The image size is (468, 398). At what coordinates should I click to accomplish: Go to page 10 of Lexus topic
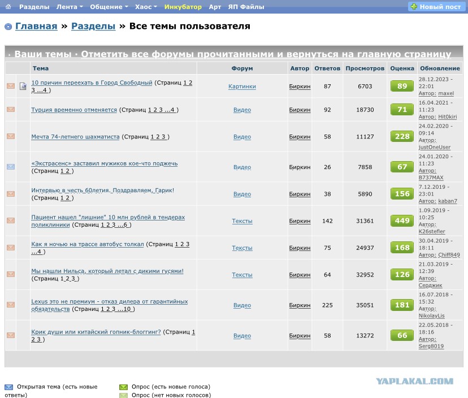[127, 309]
